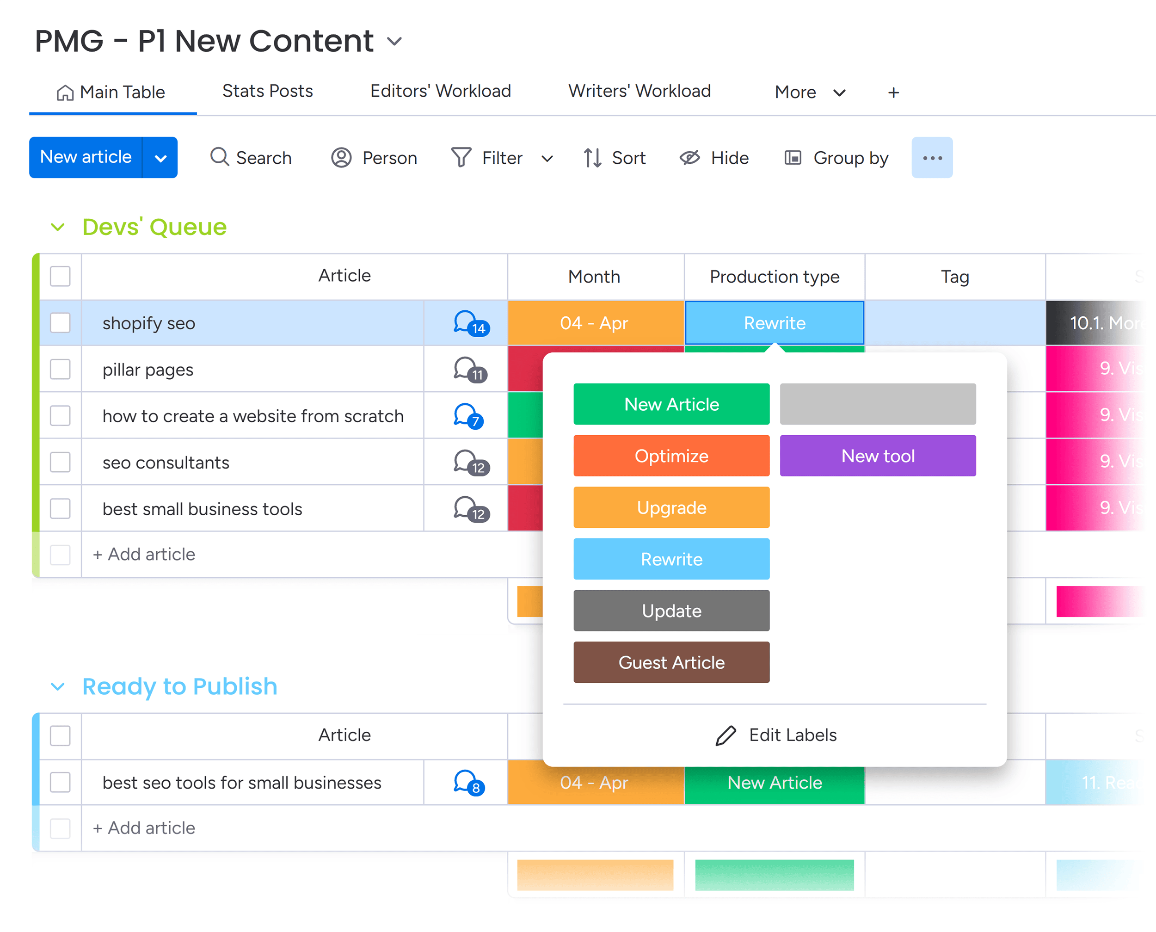Collapse the Devs' Queue group
Viewport: 1156px width, 932px height.
point(59,227)
